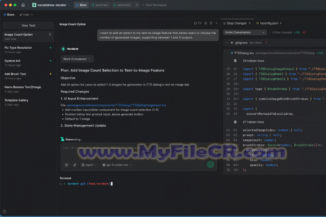Click the loading spinner on Image Count Option
This screenshot has height=217, width=326.
pyautogui.click(x=50, y=34)
